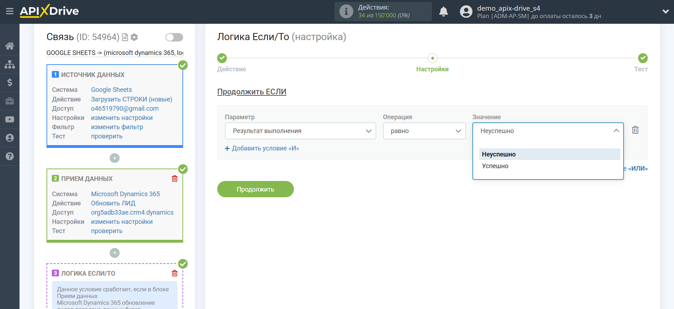Click изменить фильтр link
674x309 pixels.
[117, 127]
